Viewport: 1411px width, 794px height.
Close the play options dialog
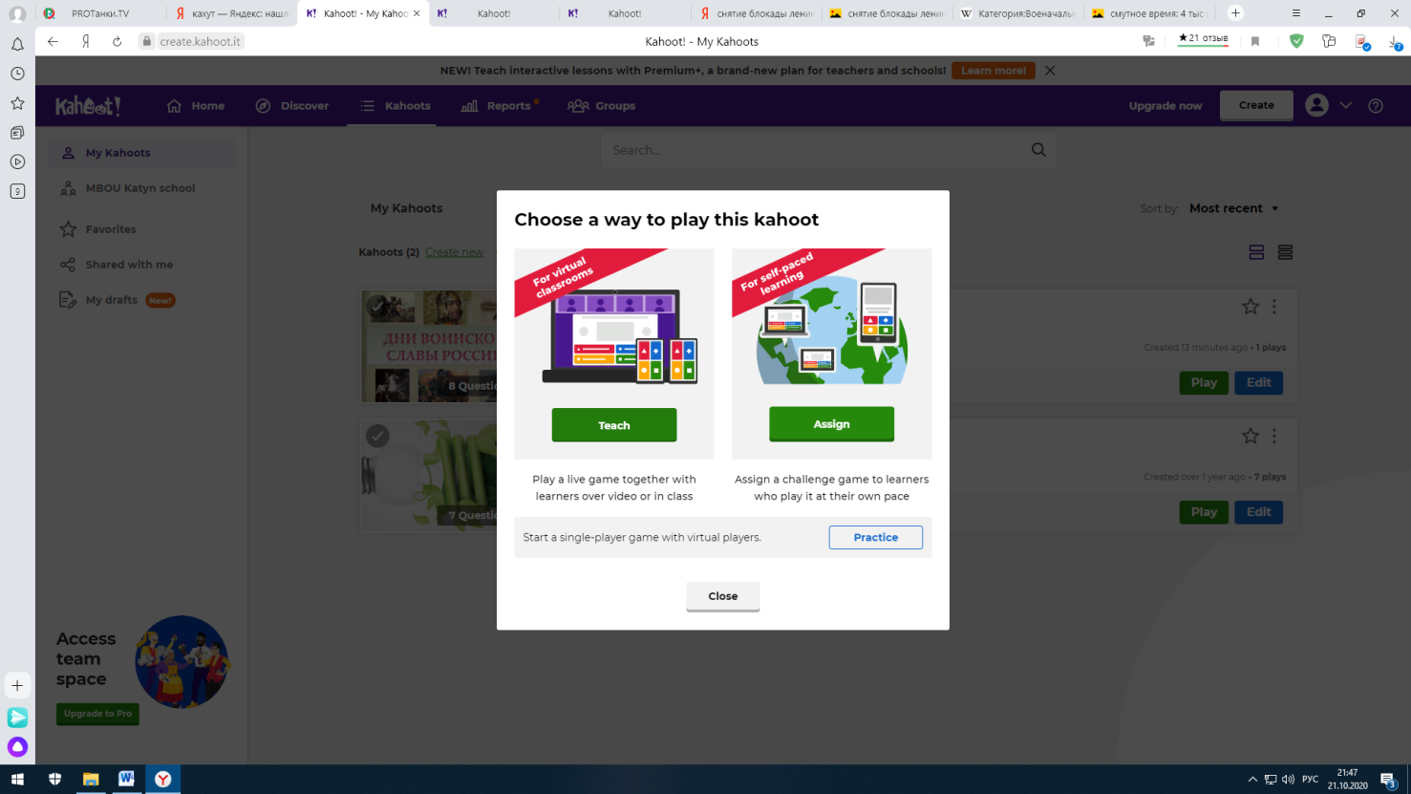(x=723, y=596)
